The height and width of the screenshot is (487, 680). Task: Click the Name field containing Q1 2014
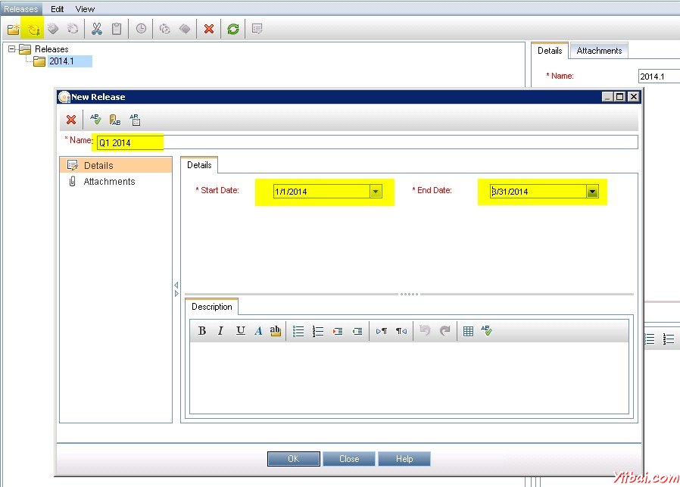pos(363,142)
